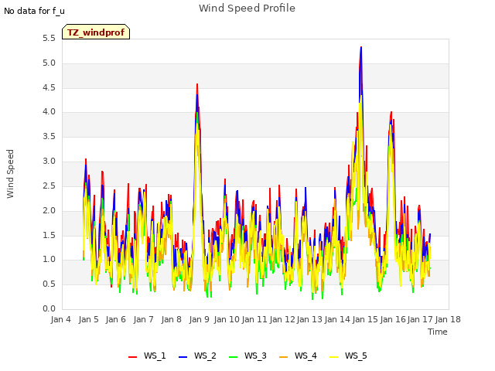The image size is (495, 371).
Task: Click the 3.5 y-axis tick value
Action: point(49,136)
